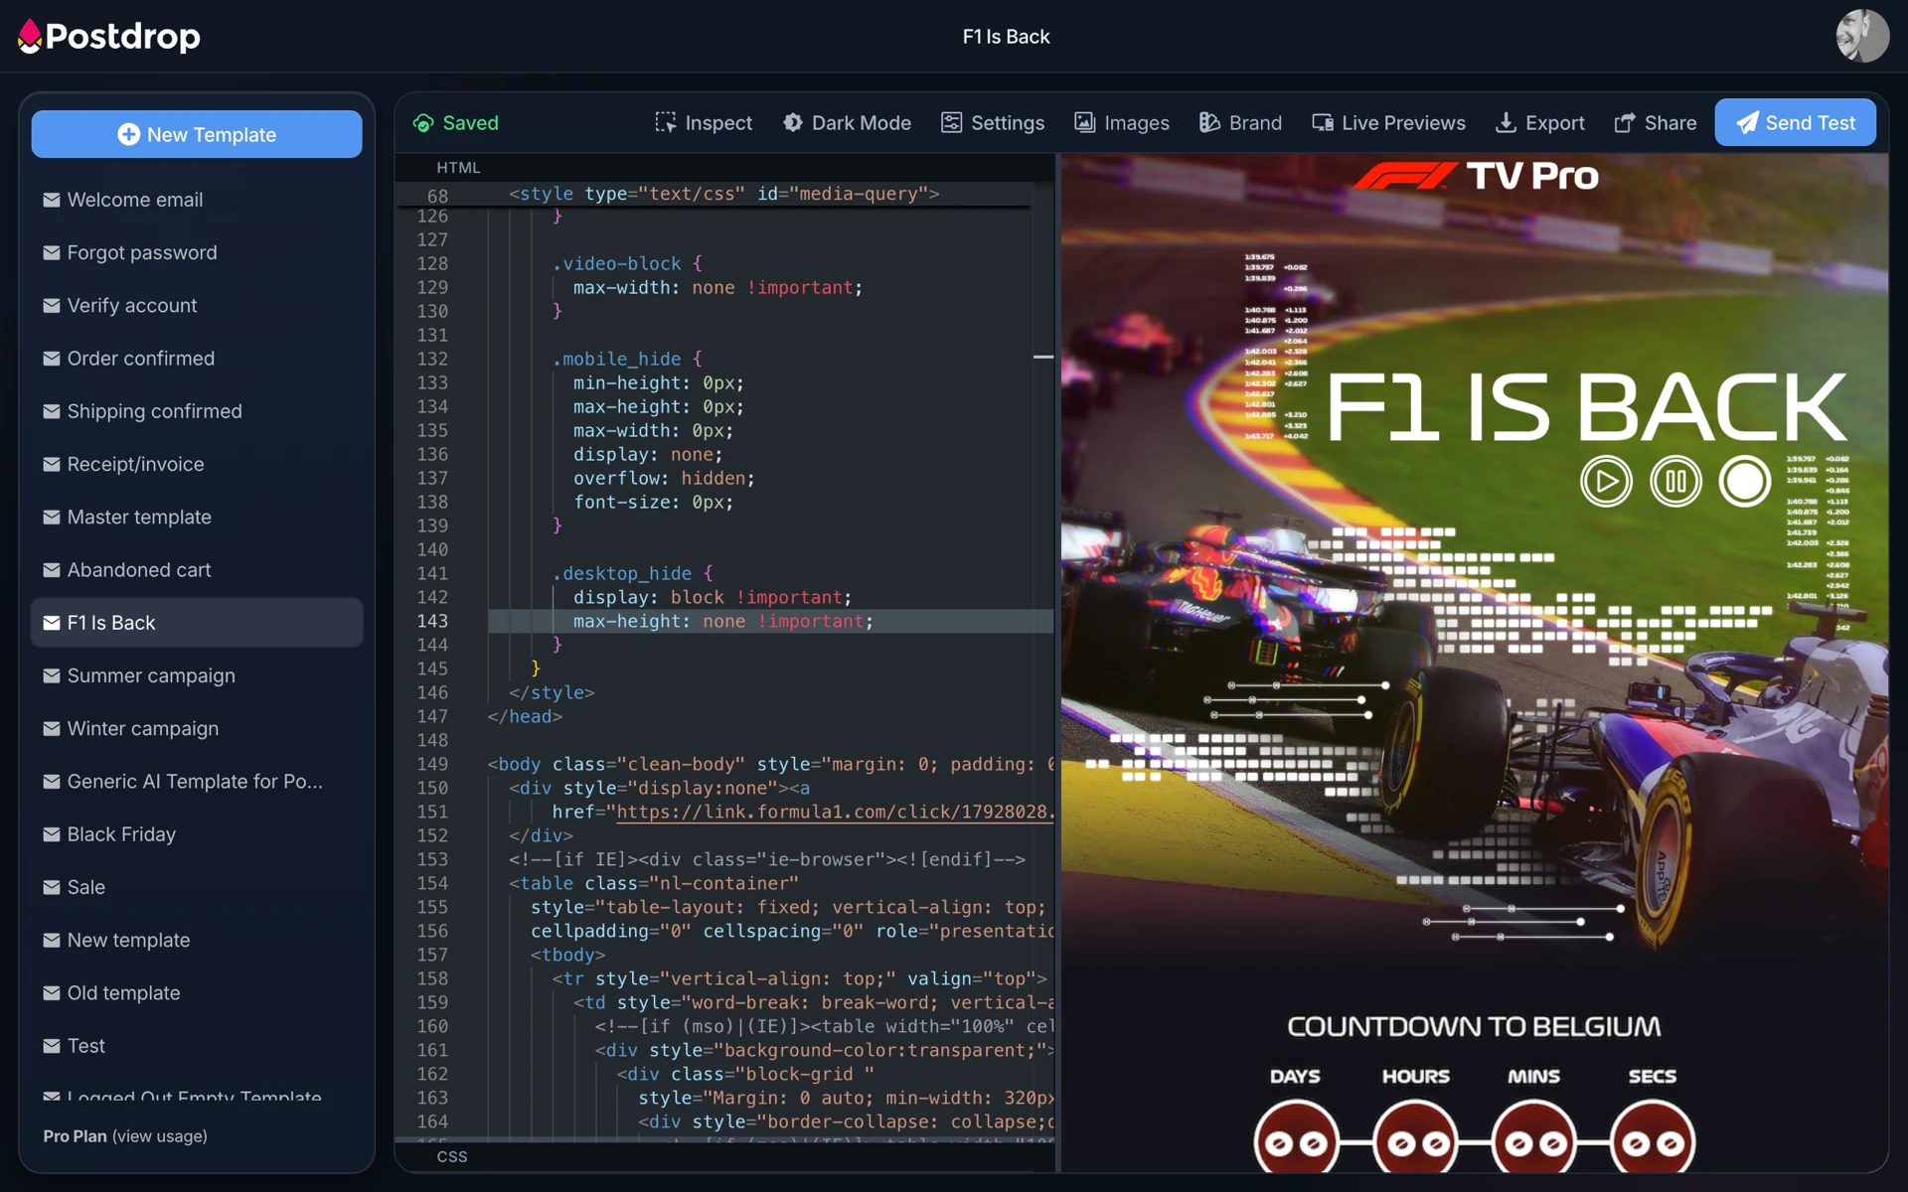Click envelope icon beside Old template
Viewport: 1908px width, 1192px height.
[x=52, y=993]
